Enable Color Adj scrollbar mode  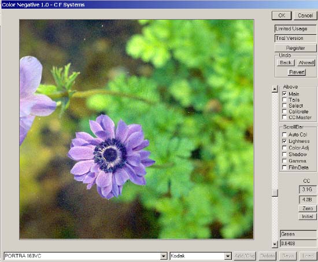[284, 147]
